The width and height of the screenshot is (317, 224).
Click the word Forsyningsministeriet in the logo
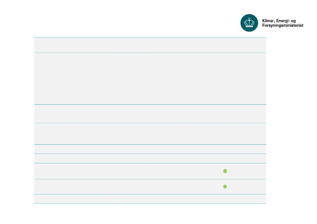pyautogui.click(x=283, y=25)
